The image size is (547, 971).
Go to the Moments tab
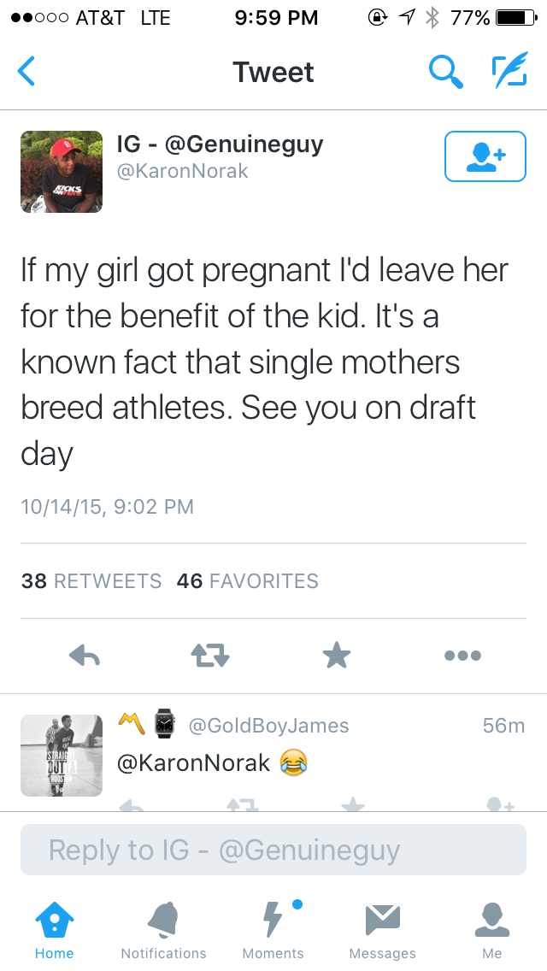(273, 930)
